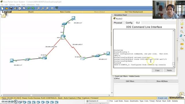
Task: Click the top PC in the topology
Action: [x=73, y=18]
